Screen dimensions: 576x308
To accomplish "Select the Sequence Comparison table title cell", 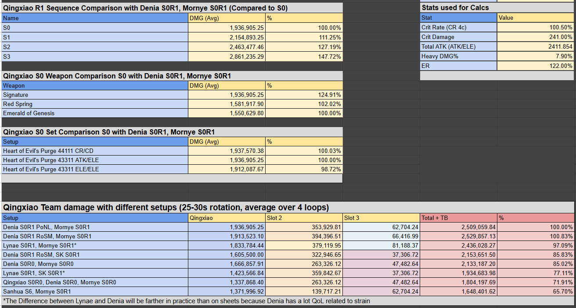I will [172, 8].
